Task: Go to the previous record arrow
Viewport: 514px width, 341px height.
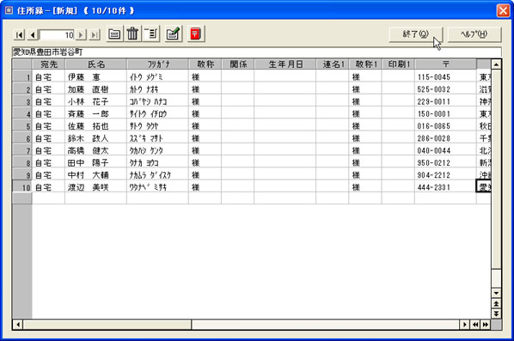Action: [x=33, y=34]
